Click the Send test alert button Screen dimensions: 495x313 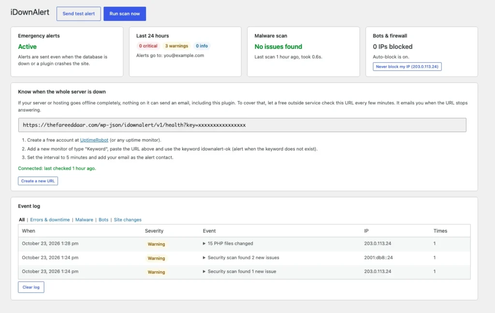79,14
